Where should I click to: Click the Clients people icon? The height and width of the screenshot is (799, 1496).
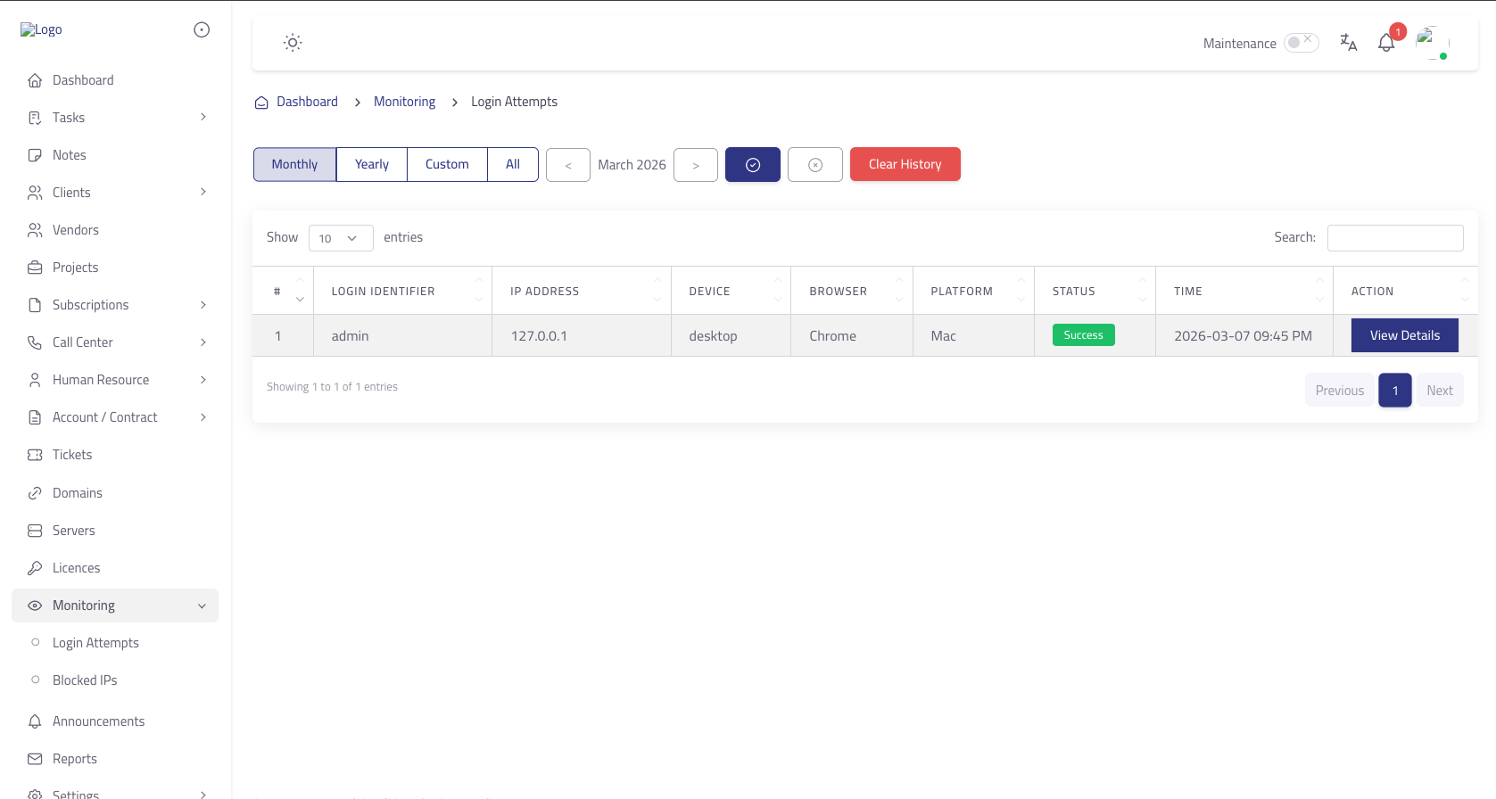coord(35,193)
